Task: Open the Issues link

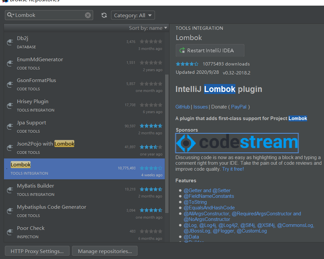Action: pos(200,107)
